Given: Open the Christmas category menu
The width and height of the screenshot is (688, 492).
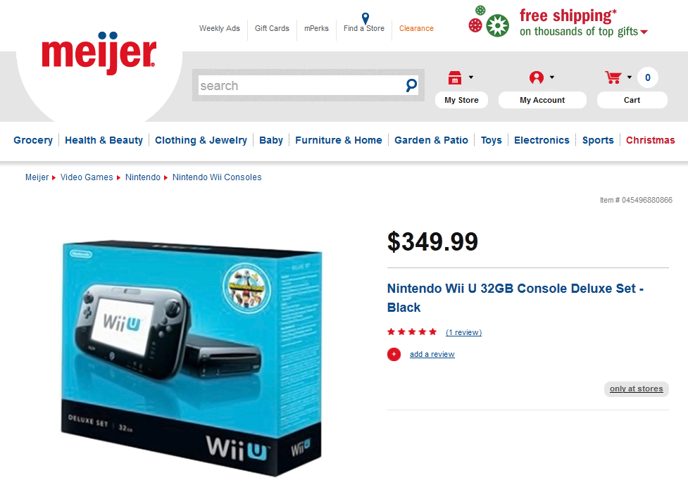Looking at the screenshot, I should [650, 140].
